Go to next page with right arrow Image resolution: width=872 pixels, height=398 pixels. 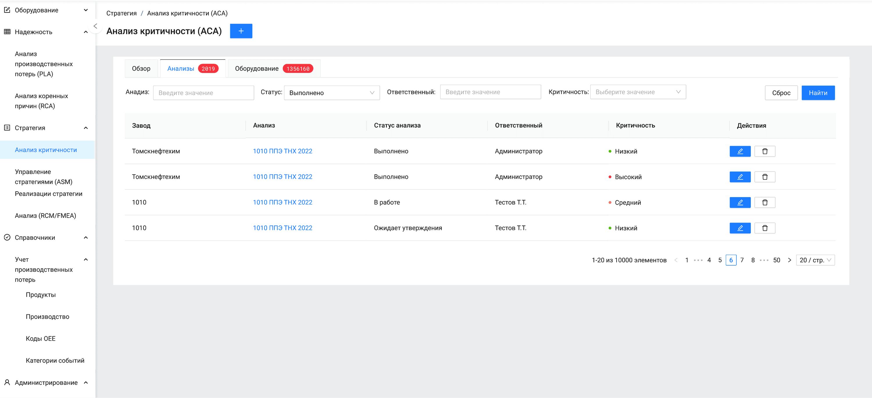(789, 260)
